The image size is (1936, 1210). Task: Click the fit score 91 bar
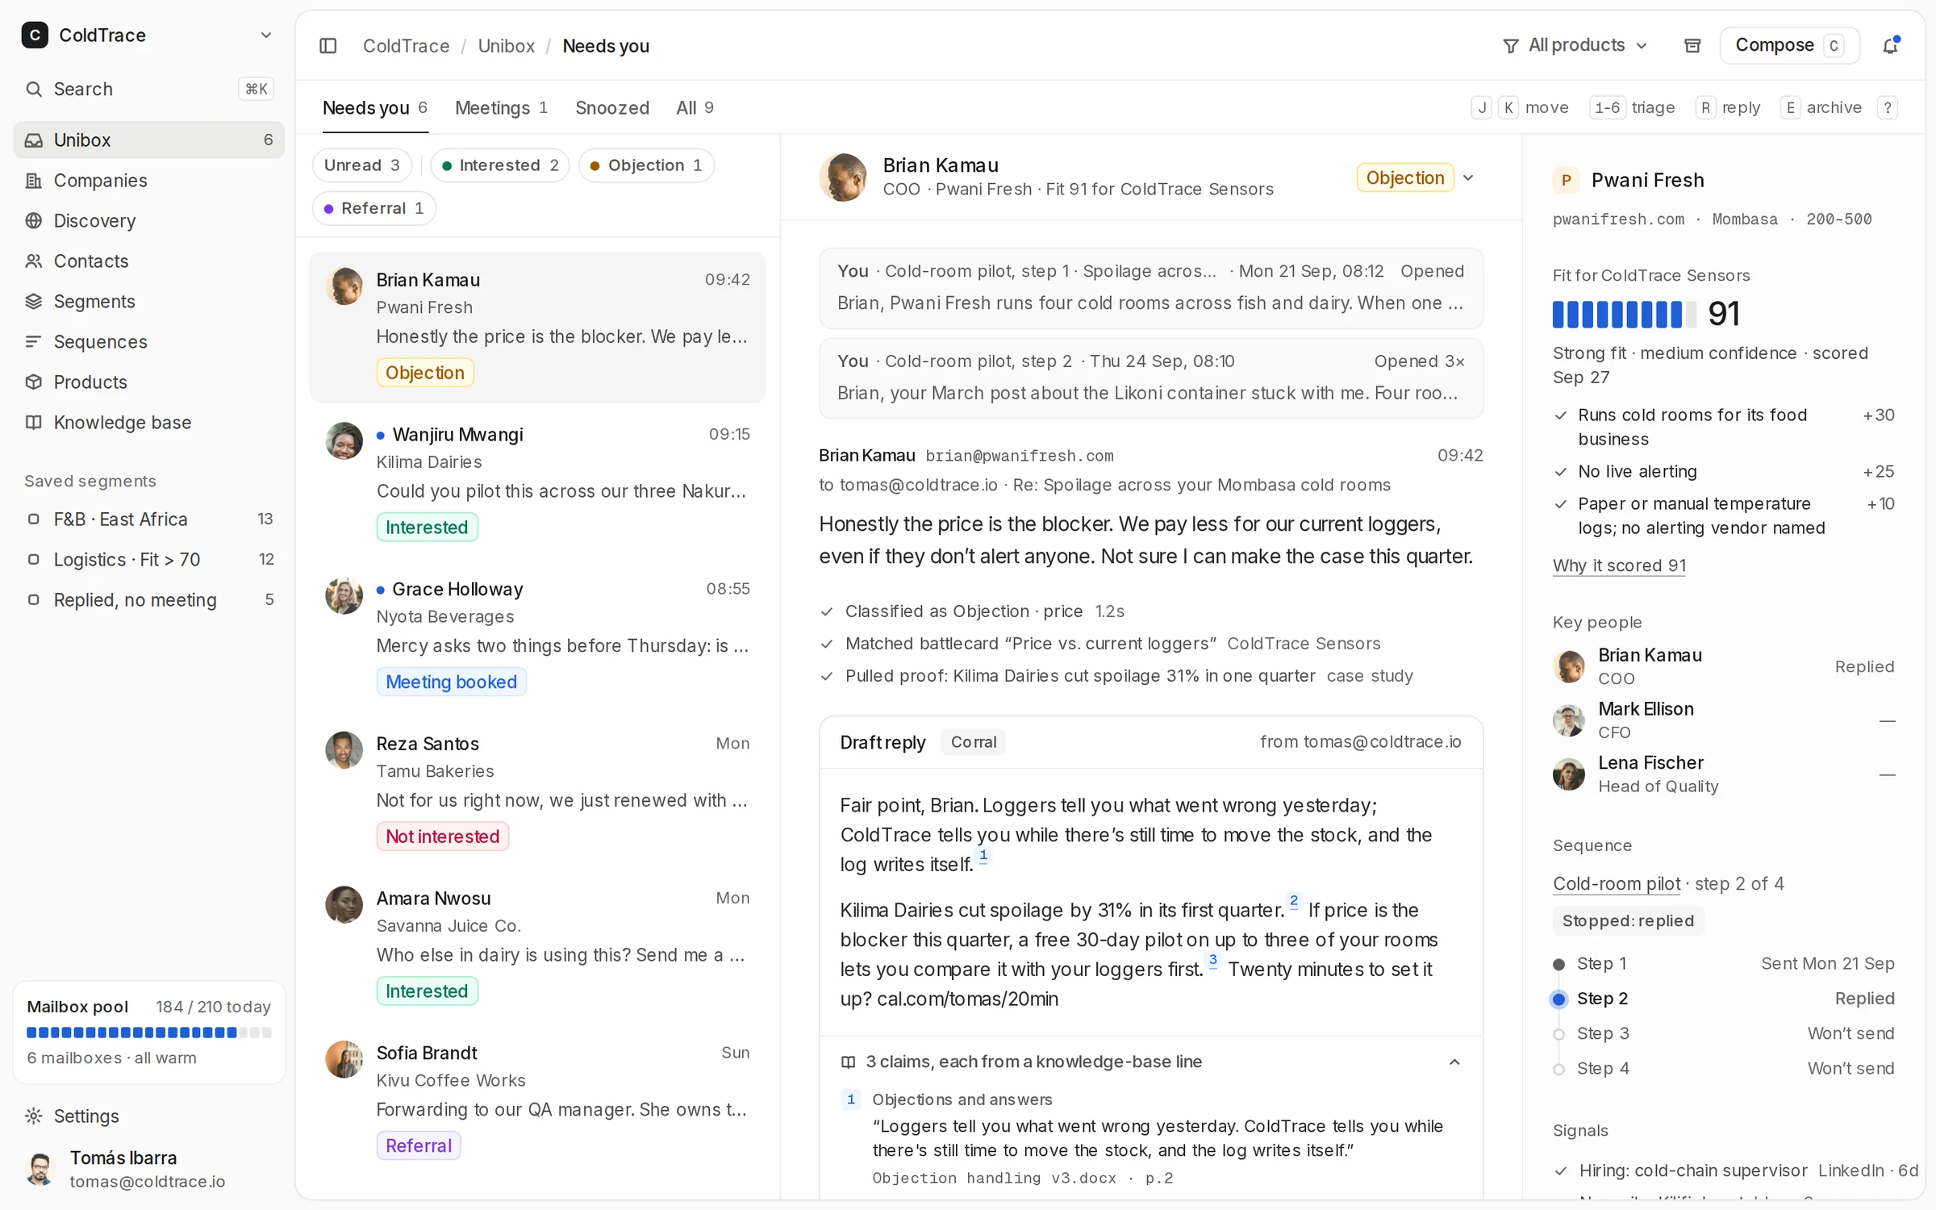click(1625, 314)
